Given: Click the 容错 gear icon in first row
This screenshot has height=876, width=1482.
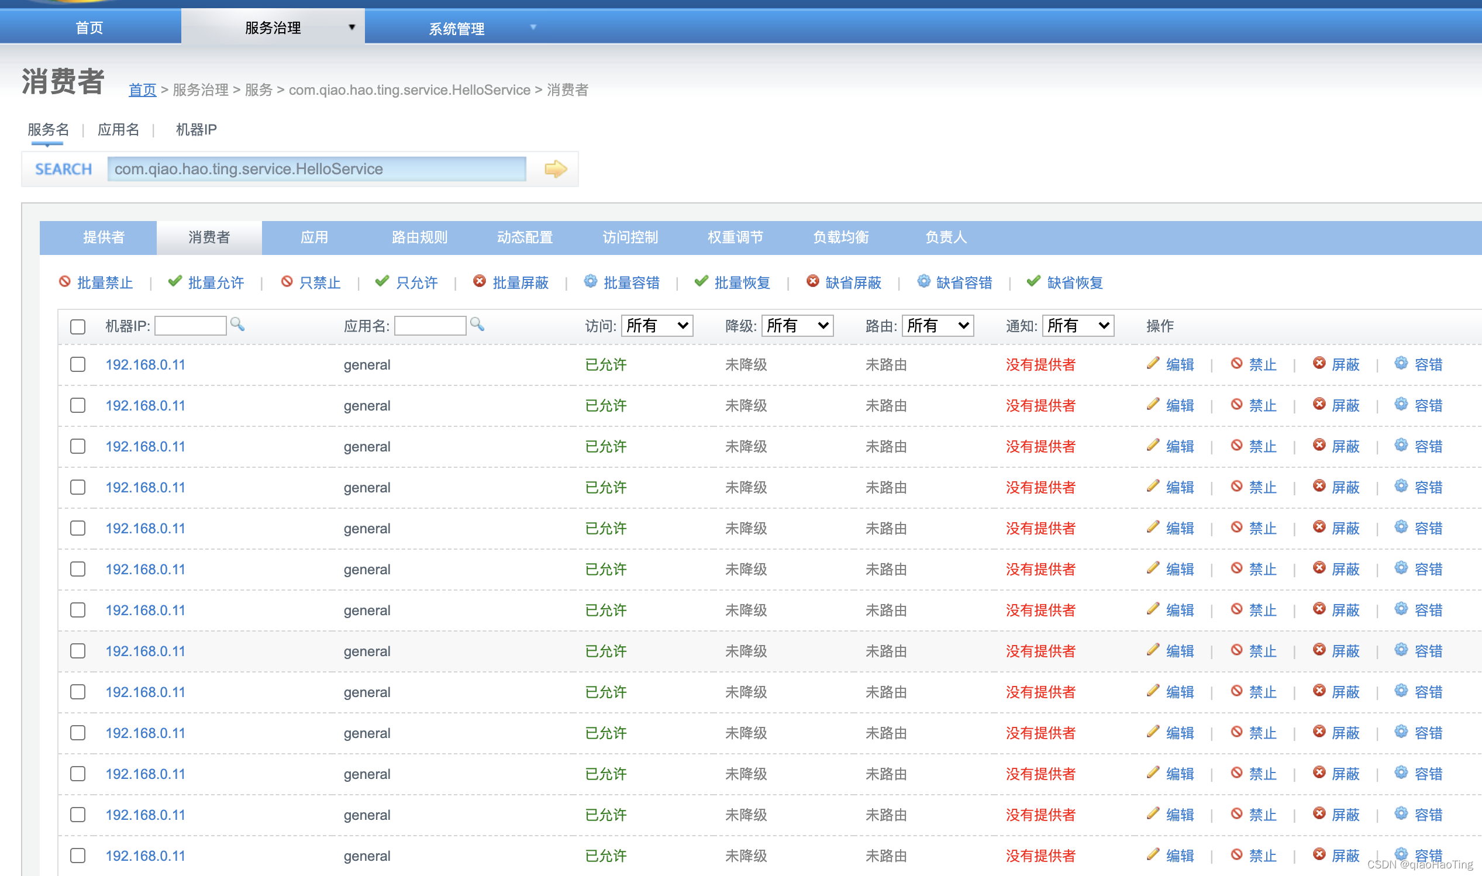Looking at the screenshot, I should pyautogui.click(x=1401, y=363).
